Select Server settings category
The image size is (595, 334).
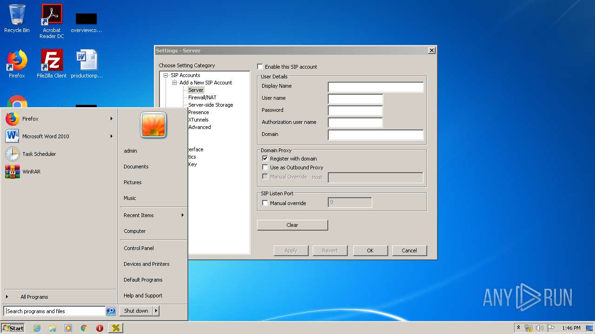point(196,90)
